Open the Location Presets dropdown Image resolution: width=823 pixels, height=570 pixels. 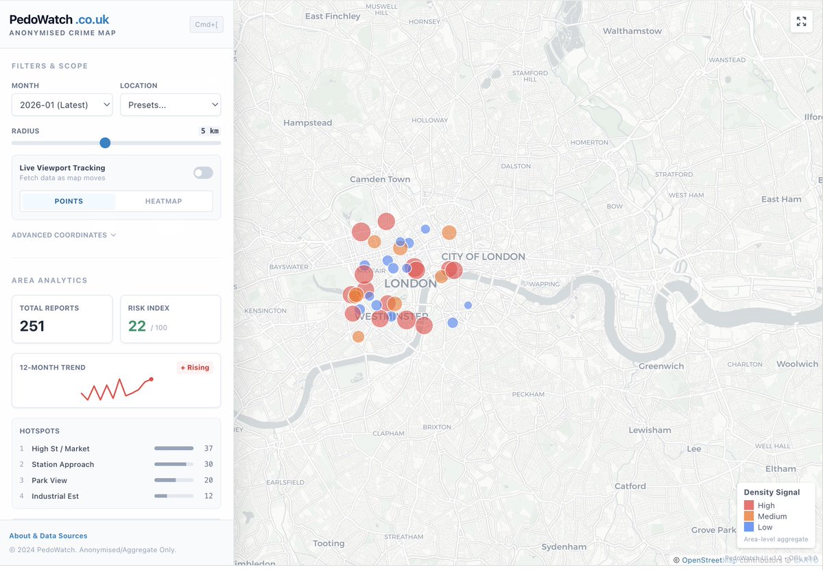[171, 105]
